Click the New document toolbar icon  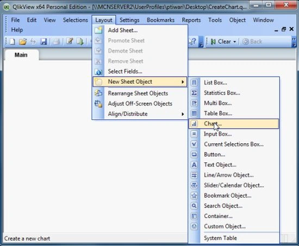tap(13, 41)
